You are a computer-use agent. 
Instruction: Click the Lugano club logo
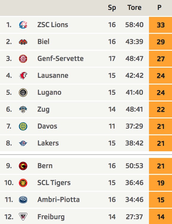(x=23, y=93)
